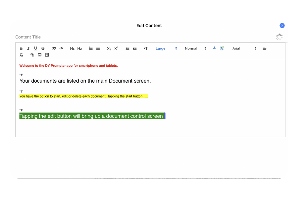Open the text color picker
The image size is (298, 199).
214,48
